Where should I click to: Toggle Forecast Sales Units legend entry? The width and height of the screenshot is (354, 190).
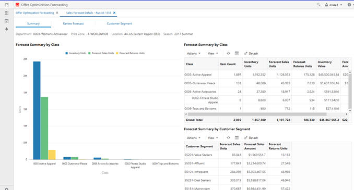pyautogui.click(x=101, y=53)
